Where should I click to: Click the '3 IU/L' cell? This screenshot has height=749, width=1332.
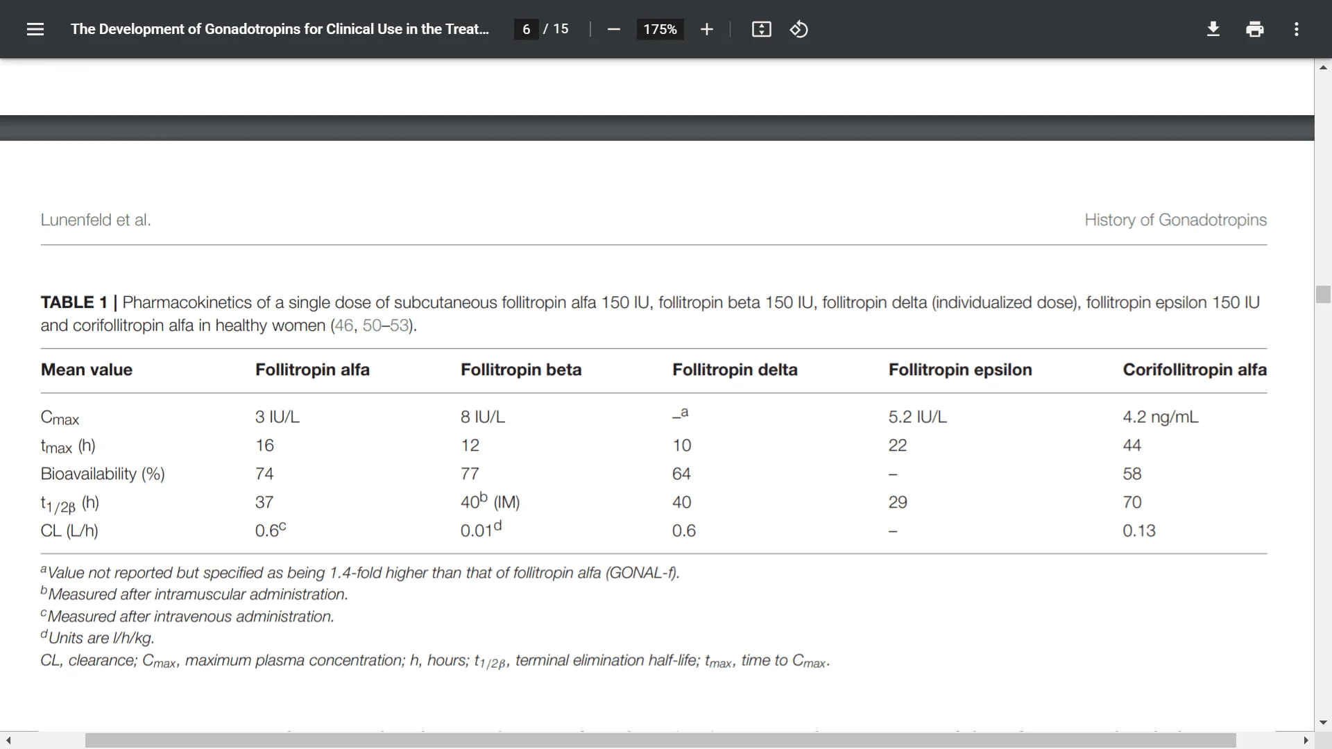(x=277, y=417)
